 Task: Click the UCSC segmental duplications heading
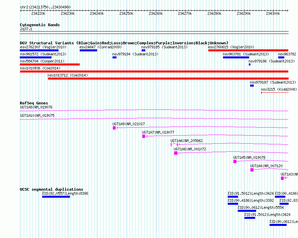point(52,189)
